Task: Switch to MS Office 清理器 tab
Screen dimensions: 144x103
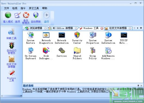Action: coord(63,28)
